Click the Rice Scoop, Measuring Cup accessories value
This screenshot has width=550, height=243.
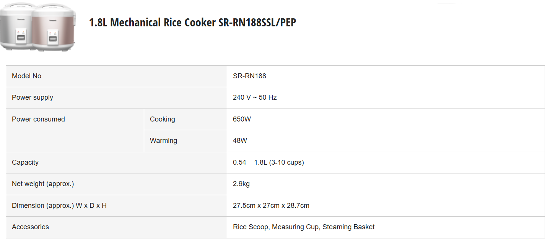point(304,227)
